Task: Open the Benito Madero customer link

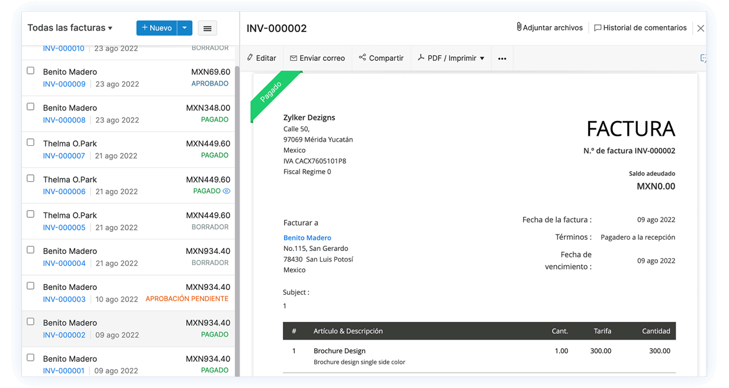Action: [x=307, y=237]
